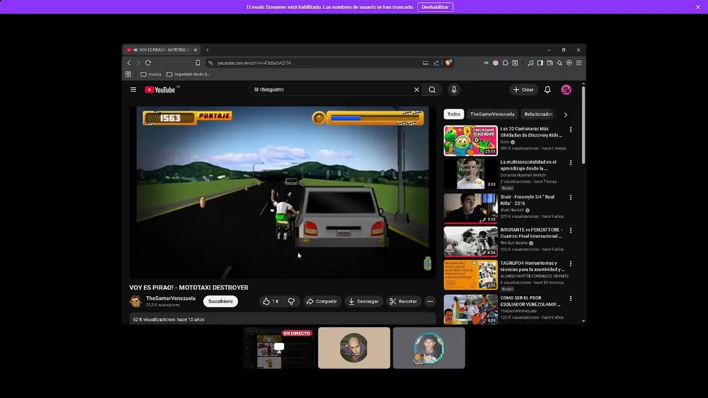Screen dimensions: 708x398
Task: Open options menu for PEOR ESQUIADOR video
Action: click(x=571, y=298)
